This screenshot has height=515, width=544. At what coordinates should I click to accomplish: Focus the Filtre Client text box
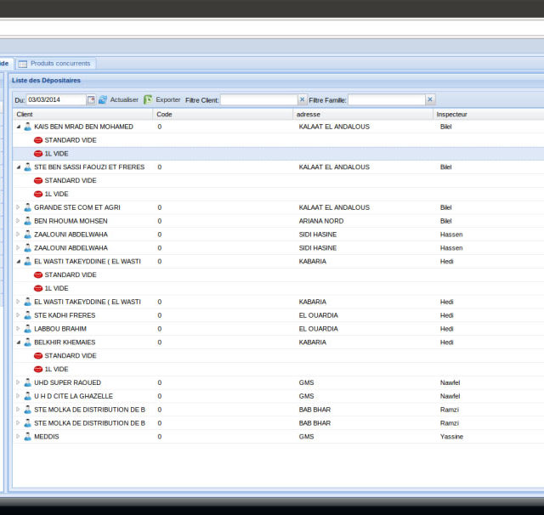coord(258,100)
